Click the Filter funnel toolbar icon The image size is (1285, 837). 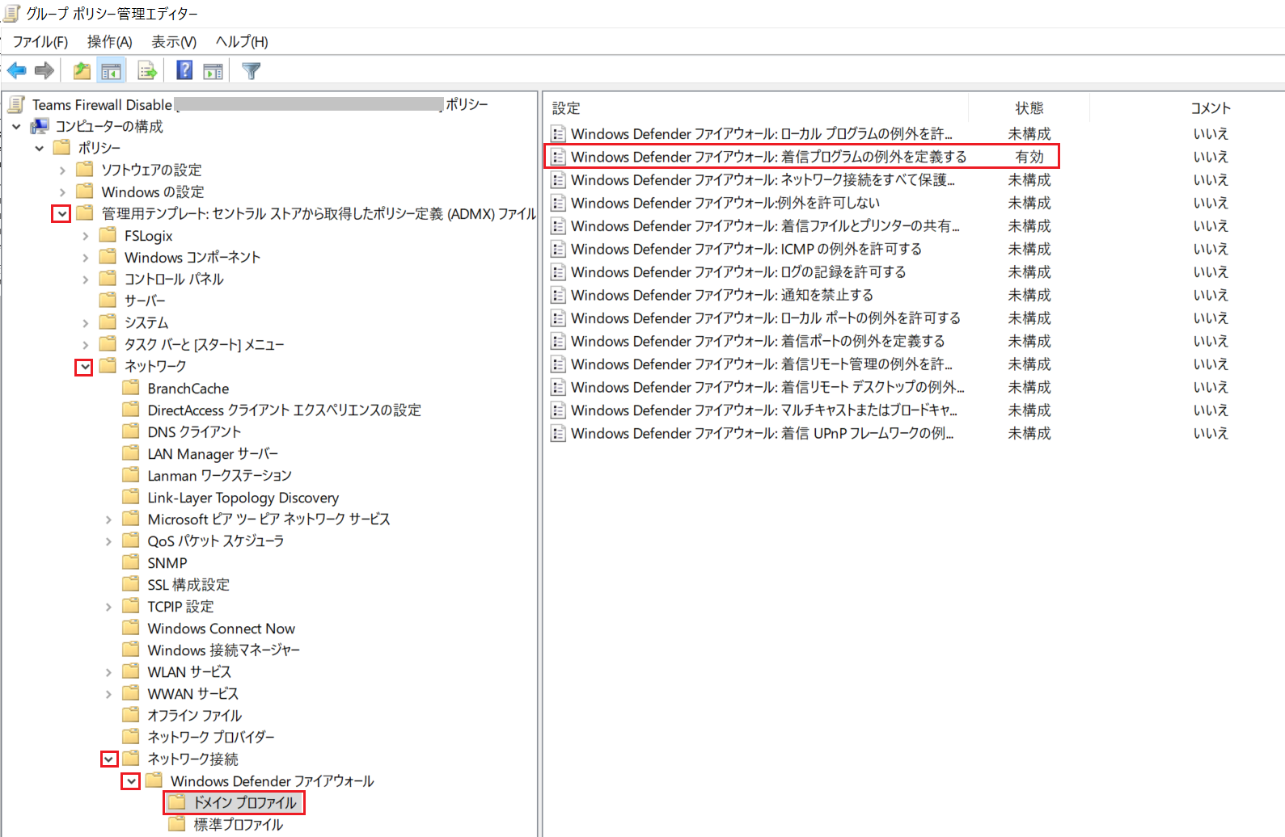252,71
